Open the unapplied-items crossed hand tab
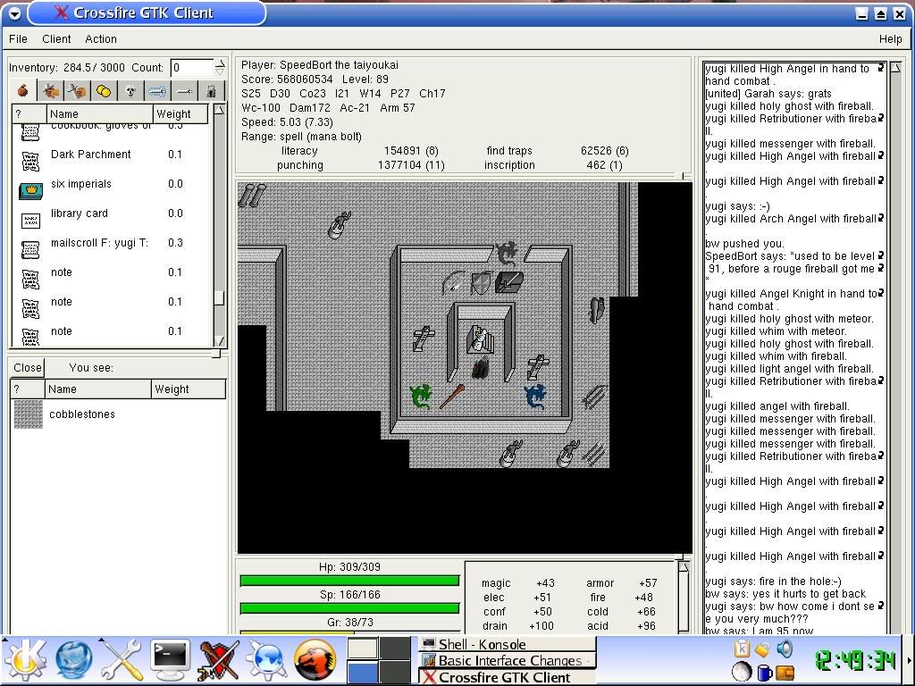 pyautogui.click(x=77, y=90)
